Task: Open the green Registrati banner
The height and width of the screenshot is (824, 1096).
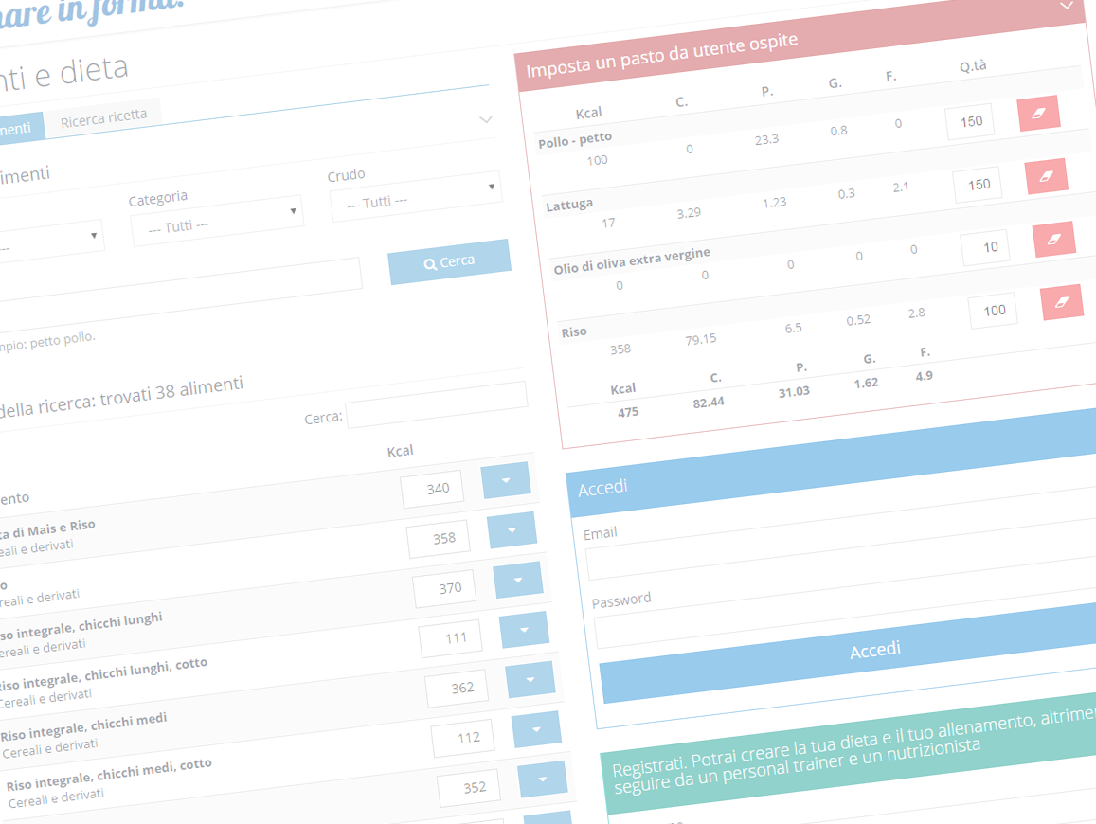Action: (x=849, y=753)
